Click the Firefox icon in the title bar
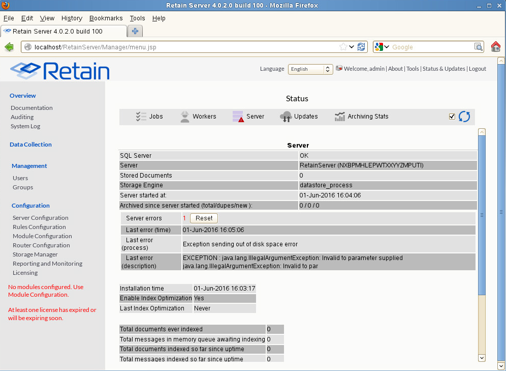506x371 pixels. pos(6,5)
